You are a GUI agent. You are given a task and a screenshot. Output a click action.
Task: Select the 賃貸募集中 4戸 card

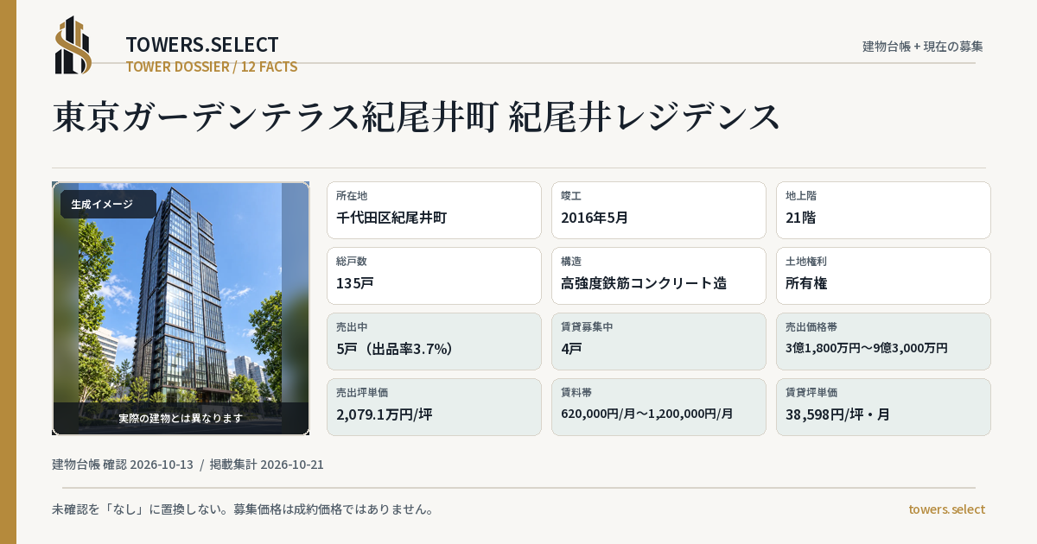click(x=658, y=341)
